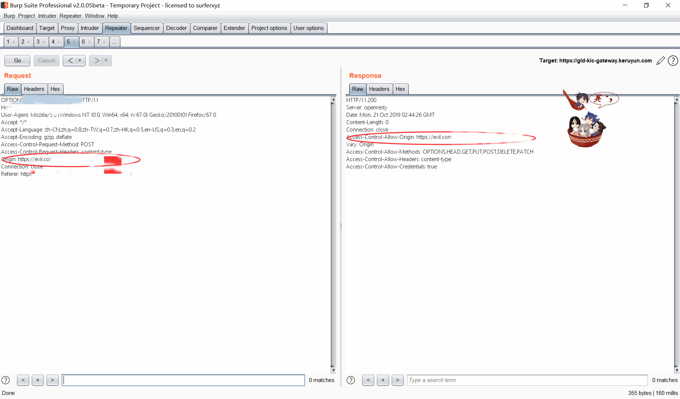680x399 pixels.
Task: Switch to the Intruder tool tab
Action: tap(90, 28)
